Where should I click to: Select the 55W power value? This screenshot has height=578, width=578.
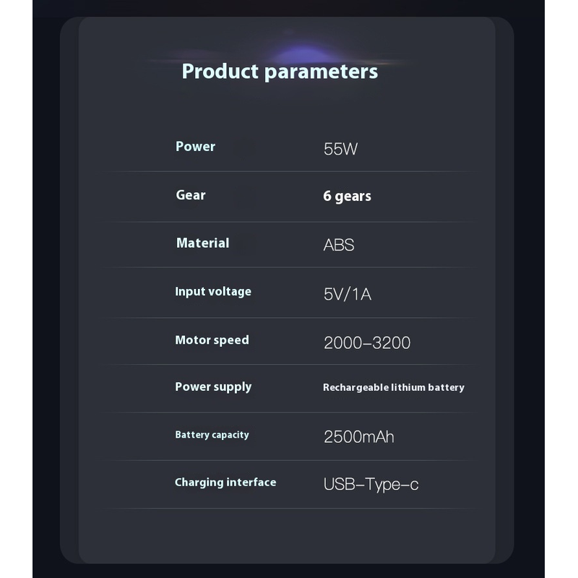(340, 150)
